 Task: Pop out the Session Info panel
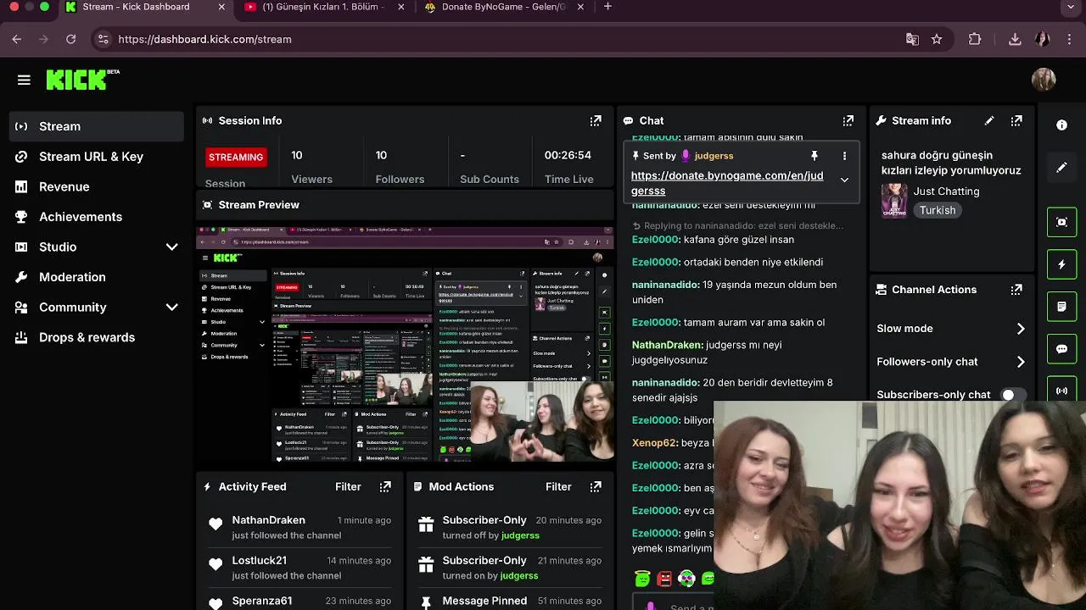click(x=596, y=121)
